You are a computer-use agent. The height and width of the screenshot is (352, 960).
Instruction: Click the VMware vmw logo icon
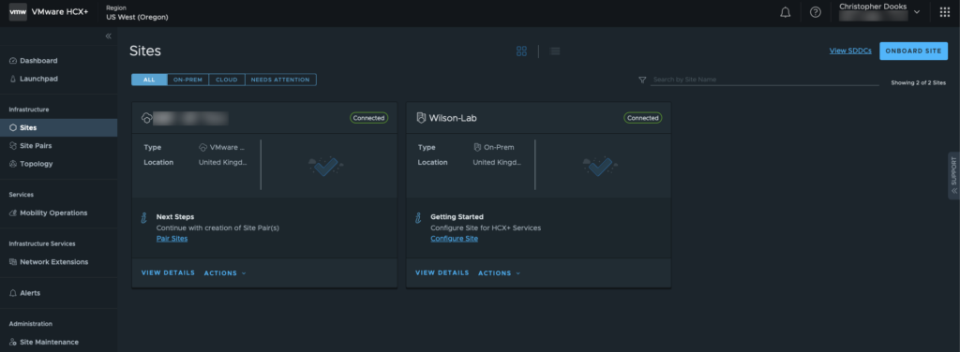(18, 11)
